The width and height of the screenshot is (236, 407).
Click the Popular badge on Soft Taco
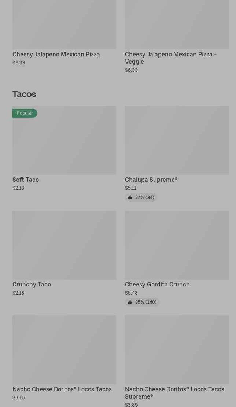[25, 113]
